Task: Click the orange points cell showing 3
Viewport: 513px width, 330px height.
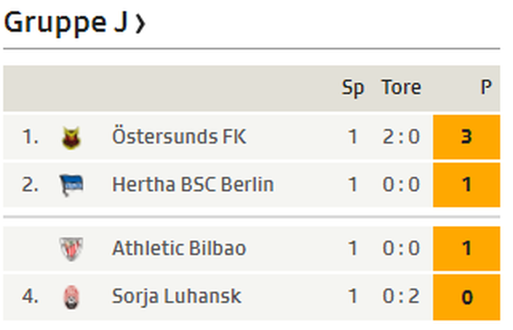Action: (x=466, y=137)
